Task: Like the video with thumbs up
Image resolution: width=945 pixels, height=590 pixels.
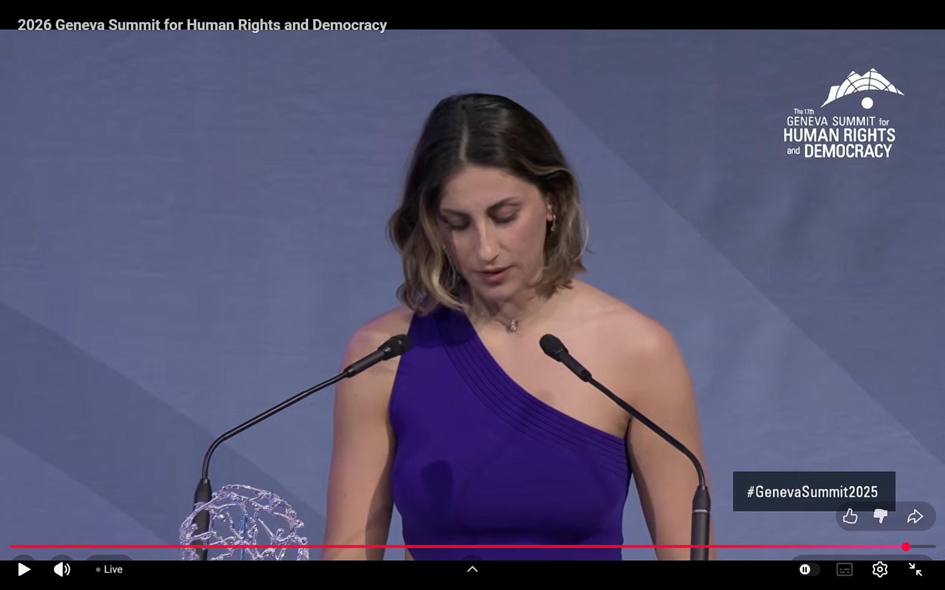Action: [x=850, y=516]
